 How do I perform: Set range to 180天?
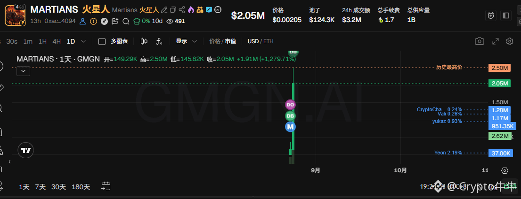(81, 187)
